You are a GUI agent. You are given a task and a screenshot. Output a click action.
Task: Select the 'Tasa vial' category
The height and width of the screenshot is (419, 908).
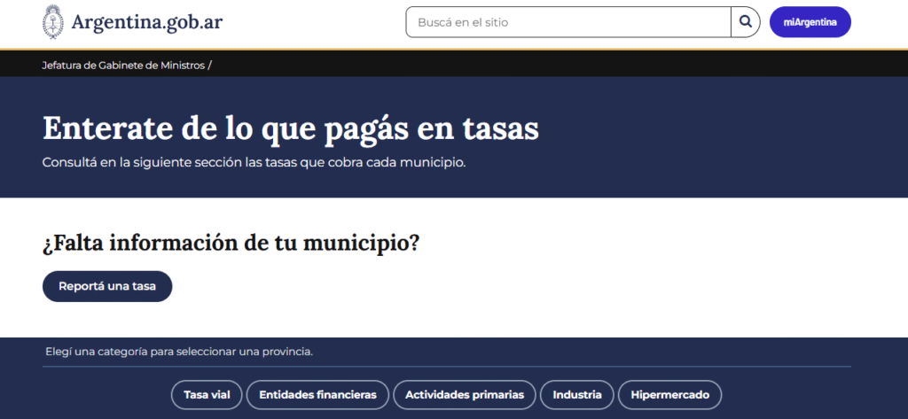click(x=207, y=395)
